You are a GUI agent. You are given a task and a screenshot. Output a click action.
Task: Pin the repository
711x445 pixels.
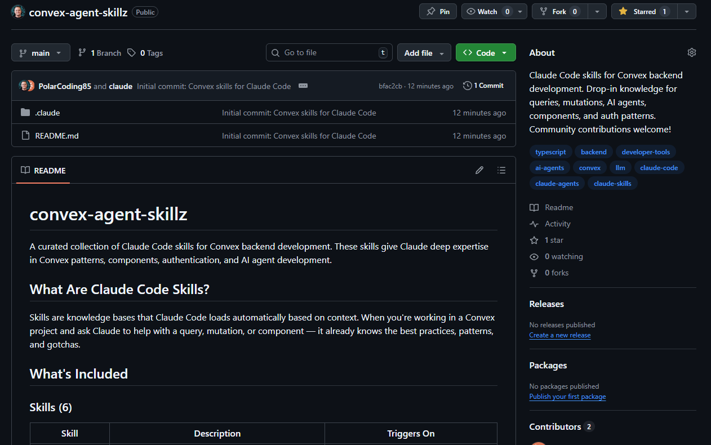[438, 11]
